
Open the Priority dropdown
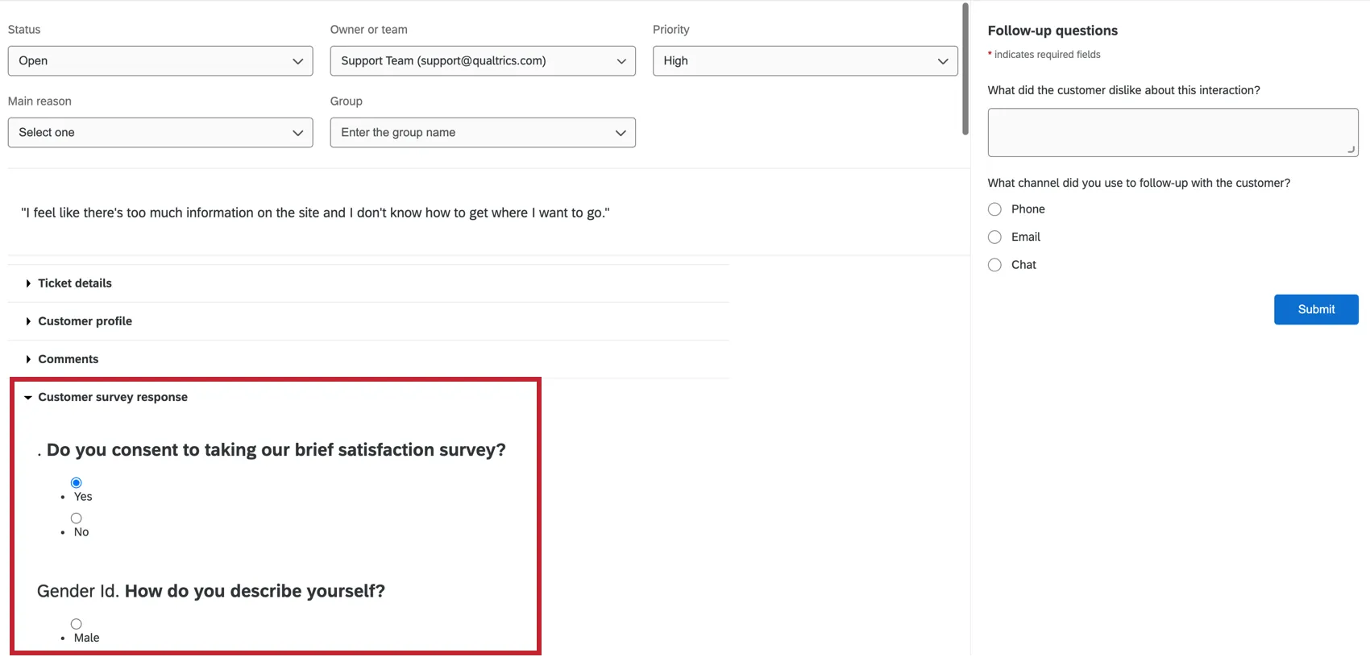click(805, 61)
